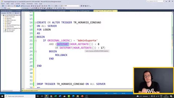This screenshot has height=98, width=174.
Task: Click 'AdminSuporte' string literal
Action: point(87,41)
